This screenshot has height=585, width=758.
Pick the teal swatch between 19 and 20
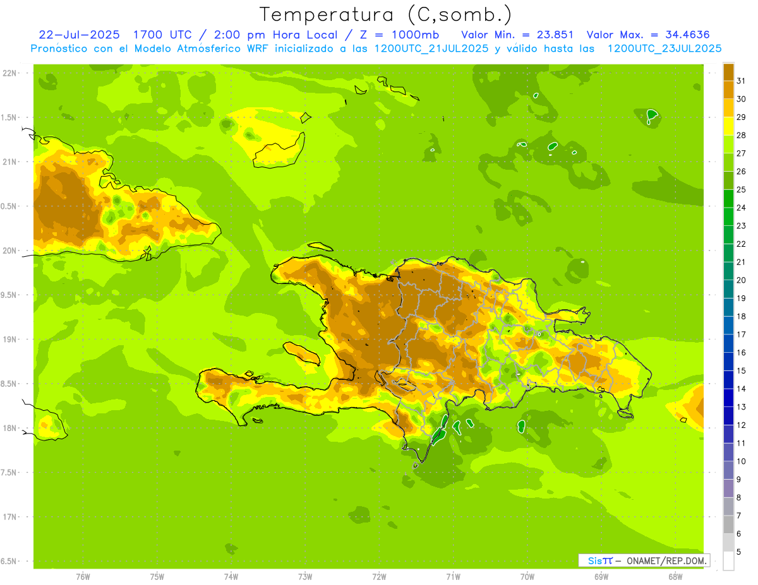(x=728, y=289)
